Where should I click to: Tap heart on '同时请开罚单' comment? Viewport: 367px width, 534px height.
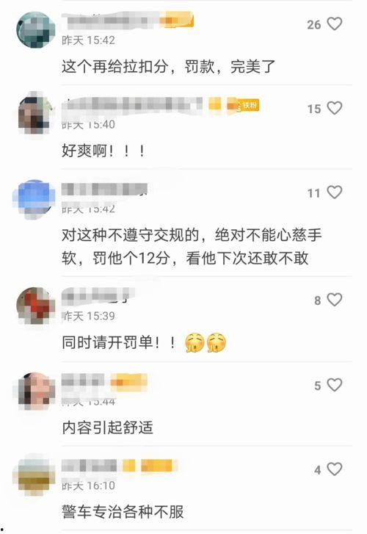(334, 300)
